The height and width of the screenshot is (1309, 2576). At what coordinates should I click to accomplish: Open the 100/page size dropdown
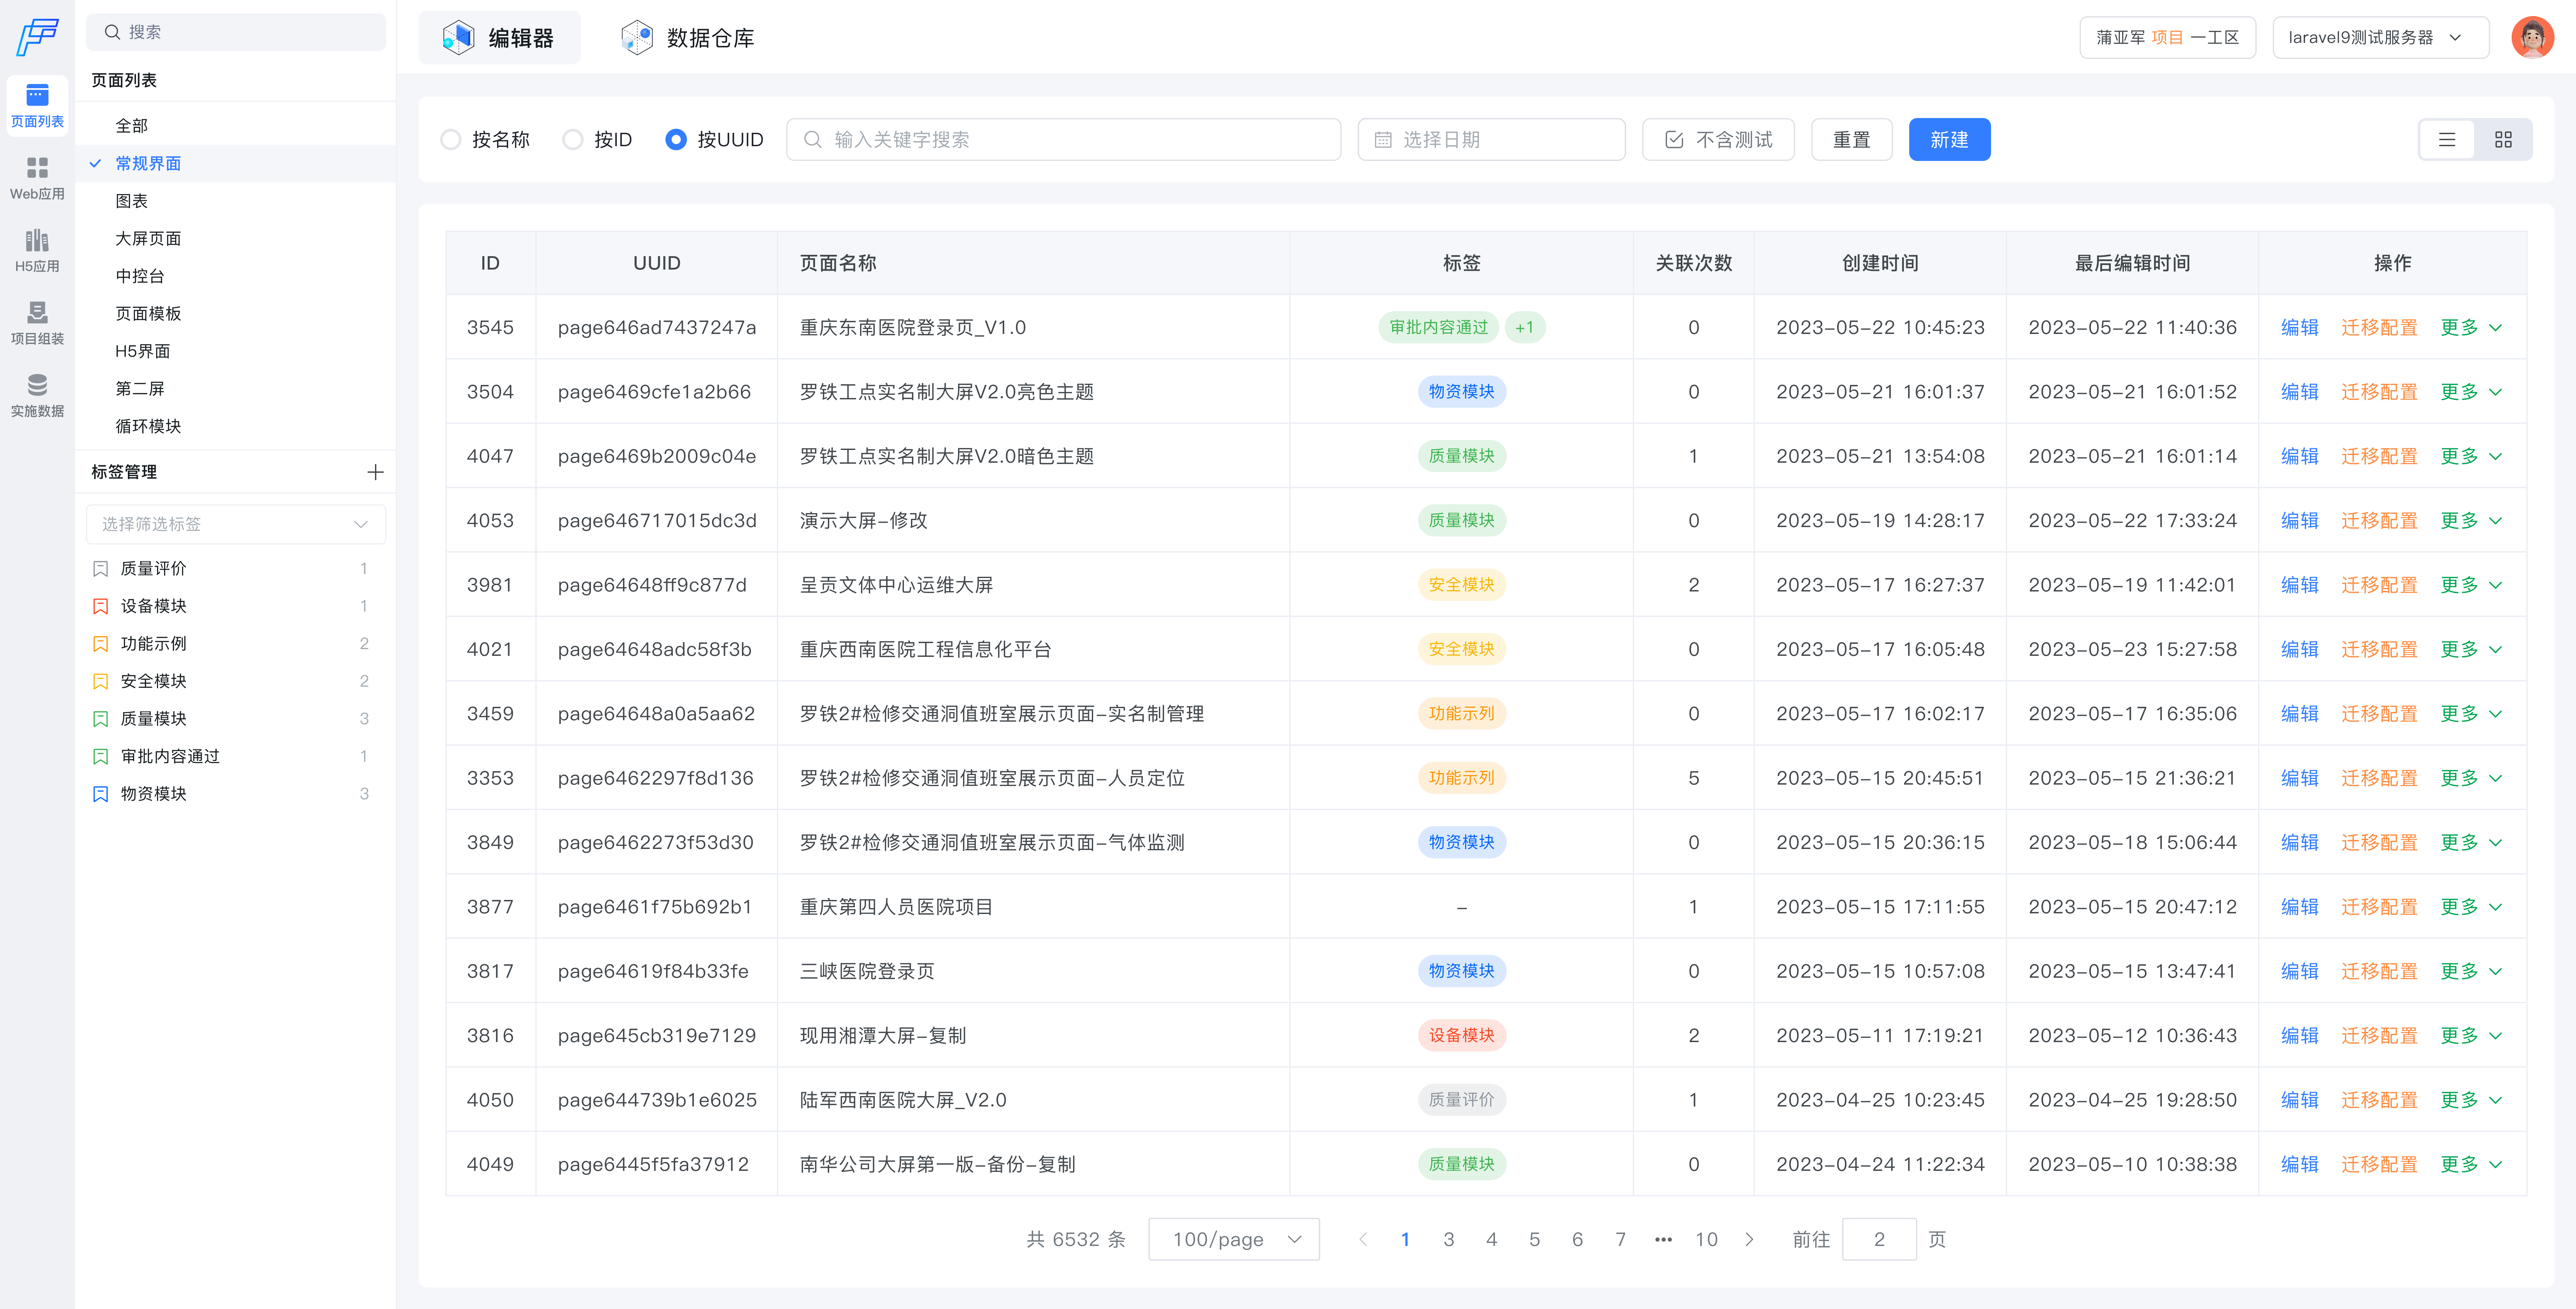coord(1234,1239)
